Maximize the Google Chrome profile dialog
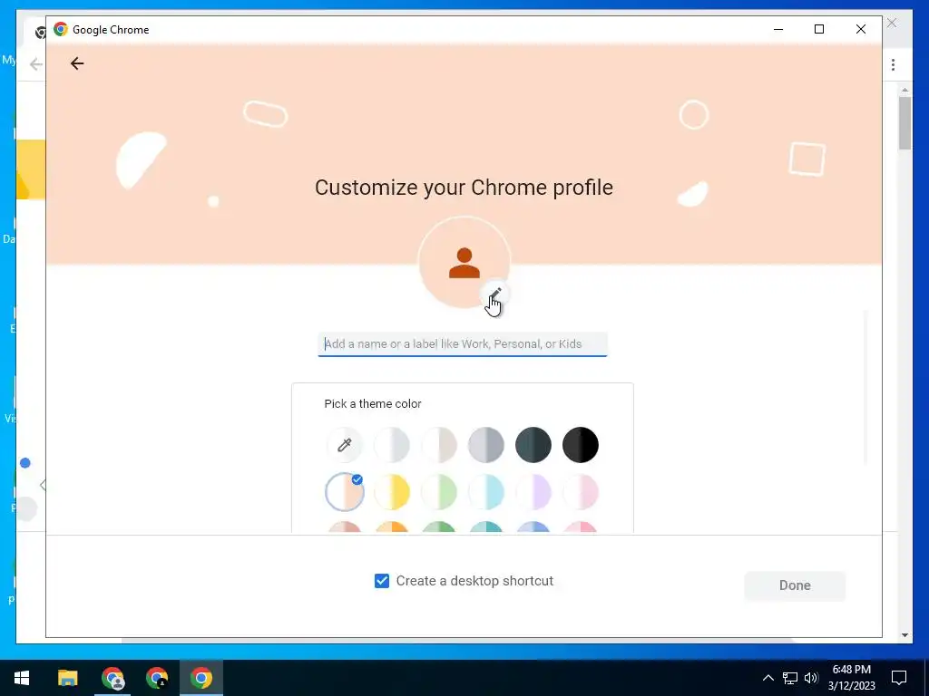 coord(819,29)
